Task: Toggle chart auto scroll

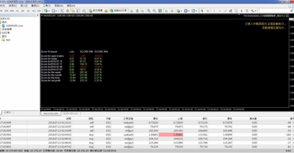Action: pyautogui.click(x=166, y=11)
